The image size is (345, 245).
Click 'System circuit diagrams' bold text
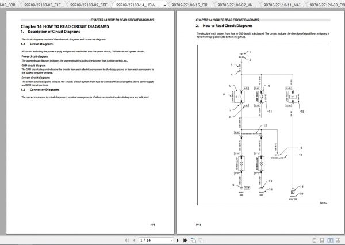[x=36, y=78]
